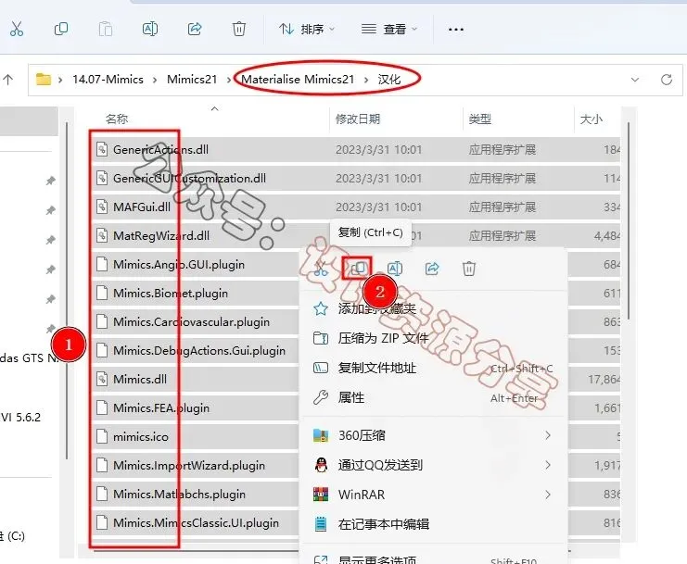
Task: Open the 排序 sort dropdown
Action: [x=307, y=30]
